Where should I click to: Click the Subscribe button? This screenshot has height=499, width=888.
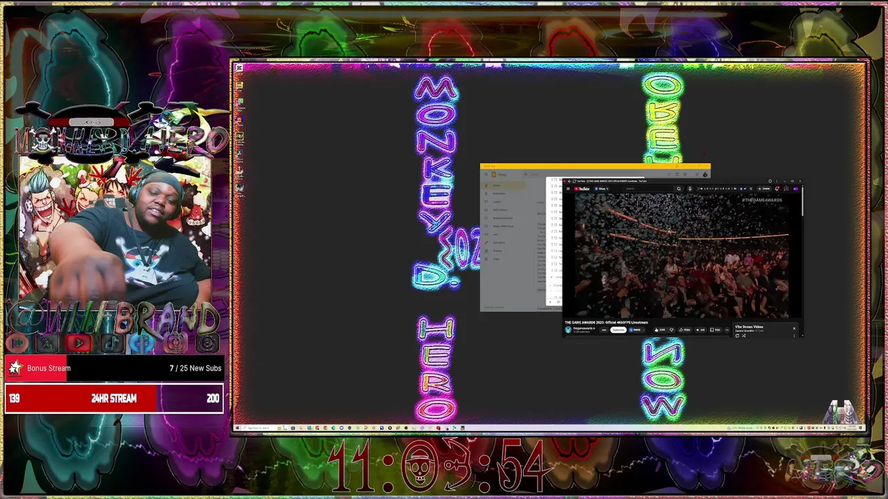(x=619, y=330)
